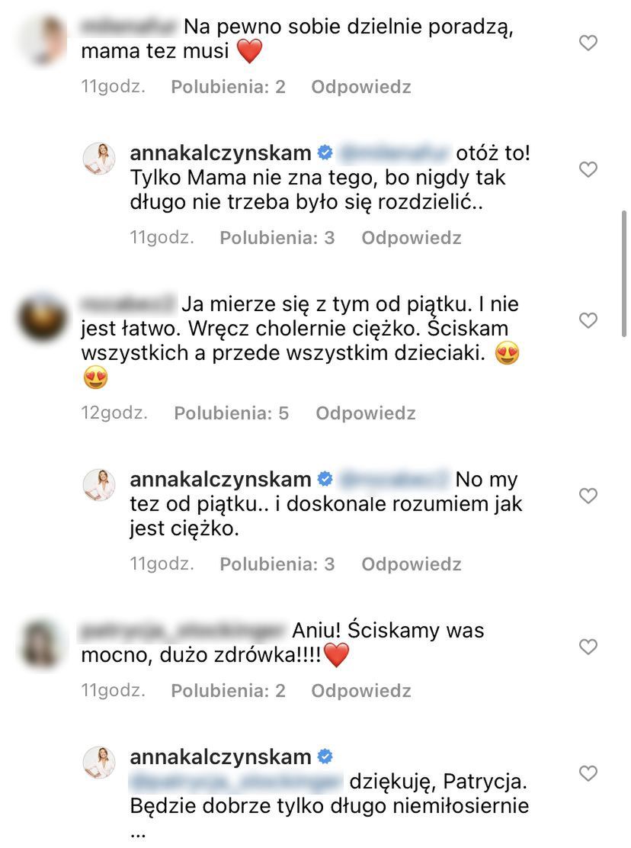Open profile picture of 'Ja mierze się' commenter
Screen dimensions: 631x848
click(43, 318)
